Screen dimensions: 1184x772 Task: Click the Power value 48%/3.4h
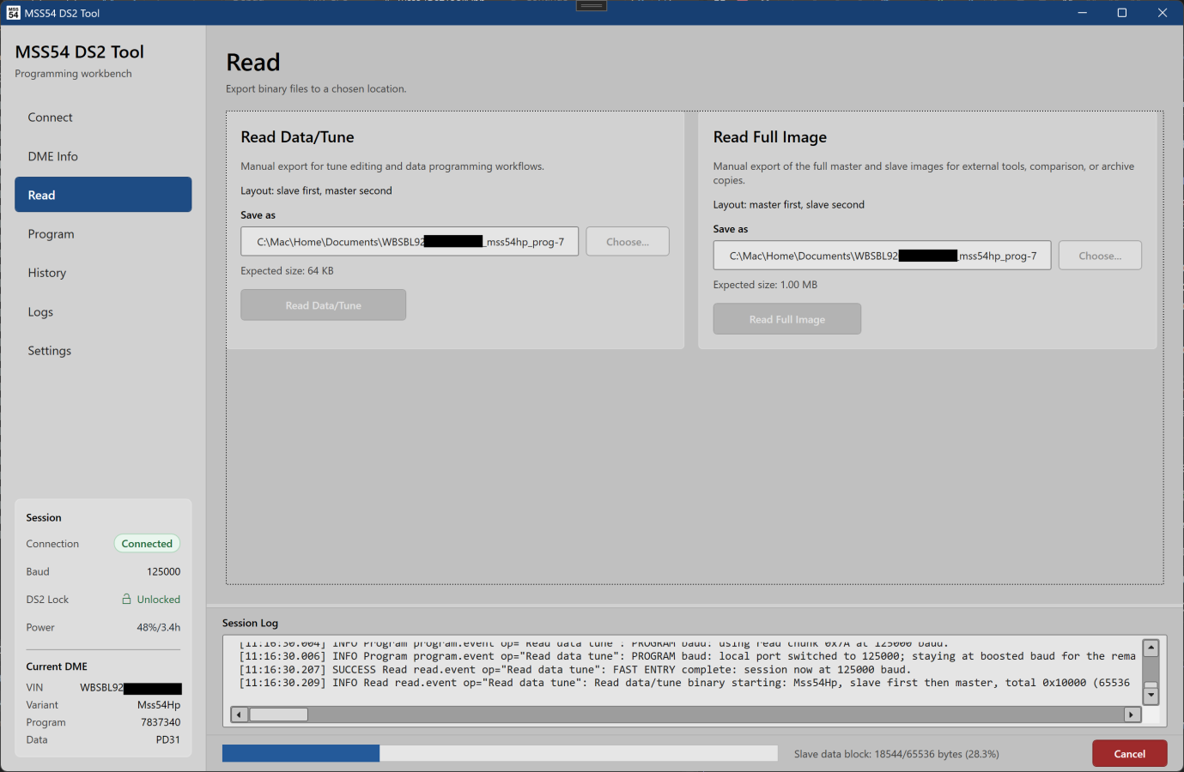pos(159,628)
